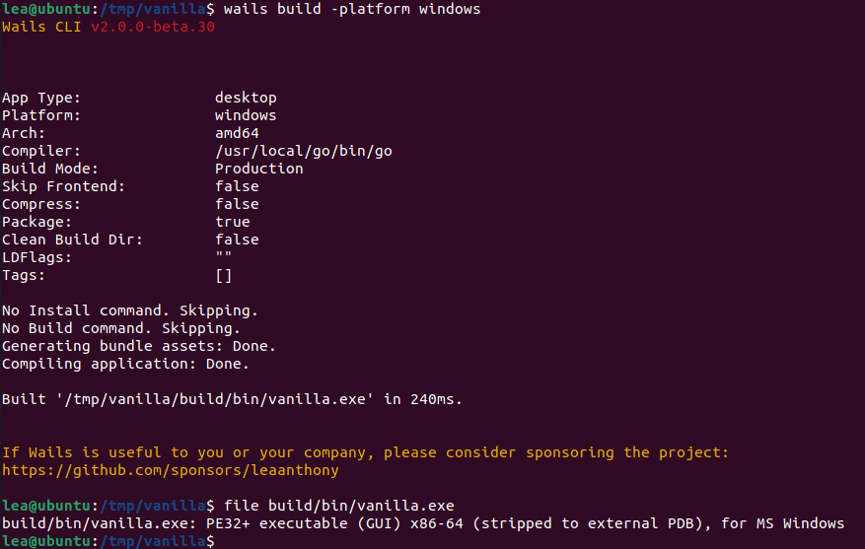
Task: Click the 'Compiling application: Done.' line
Action: coord(125,364)
